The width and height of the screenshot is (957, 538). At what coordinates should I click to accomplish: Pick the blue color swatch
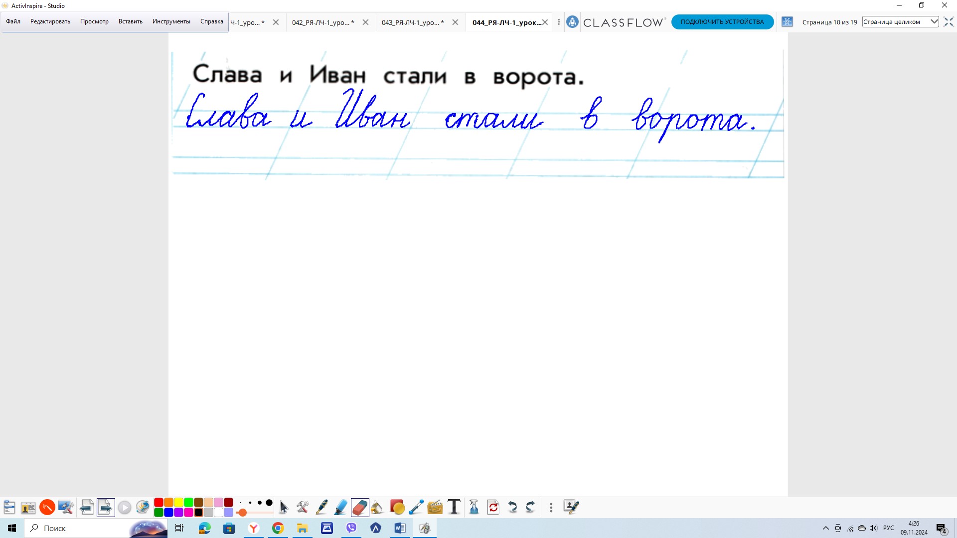click(x=168, y=512)
